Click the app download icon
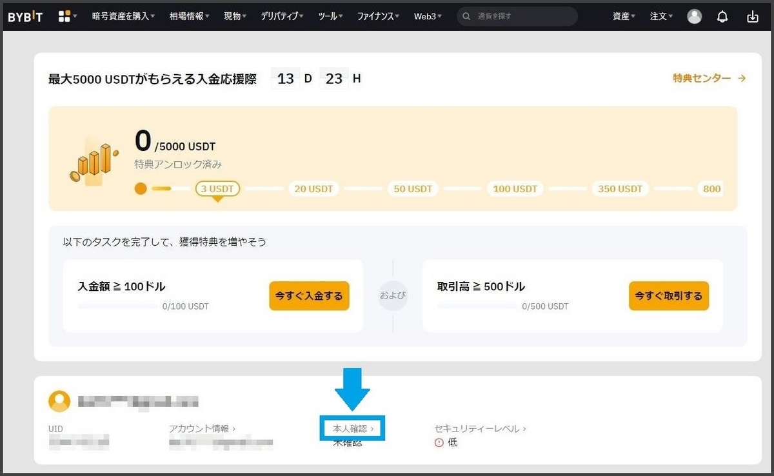 [x=753, y=17]
